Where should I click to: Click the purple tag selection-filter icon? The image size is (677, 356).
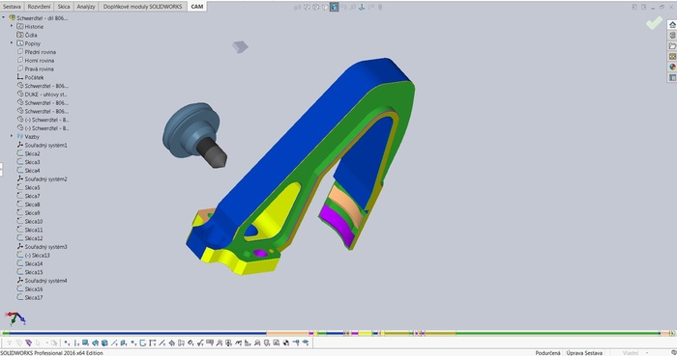click(28, 342)
